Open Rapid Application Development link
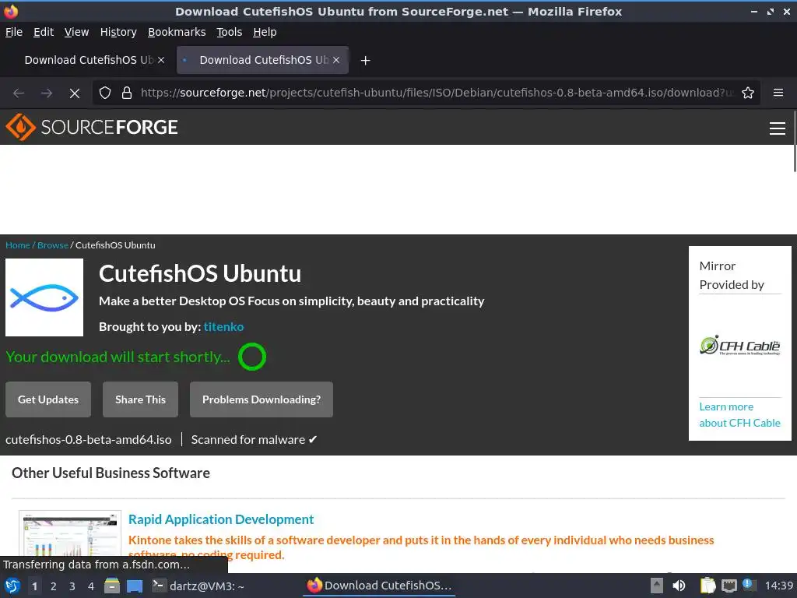This screenshot has height=598, width=797. (x=221, y=519)
